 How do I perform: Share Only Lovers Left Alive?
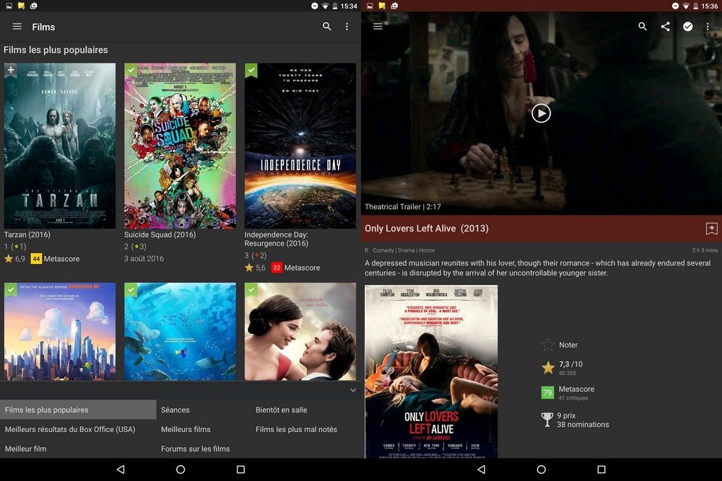point(666,27)
